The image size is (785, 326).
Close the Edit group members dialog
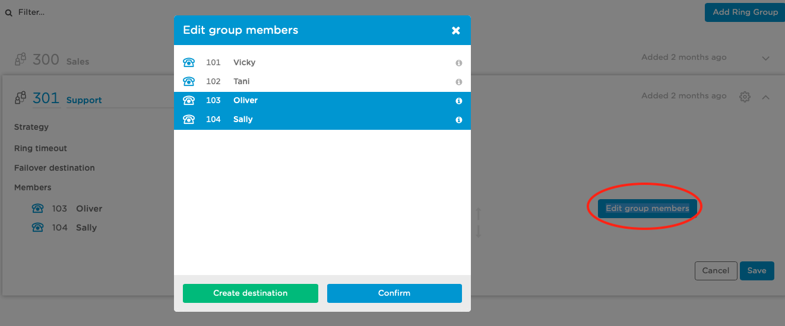(x=456, y=30)
